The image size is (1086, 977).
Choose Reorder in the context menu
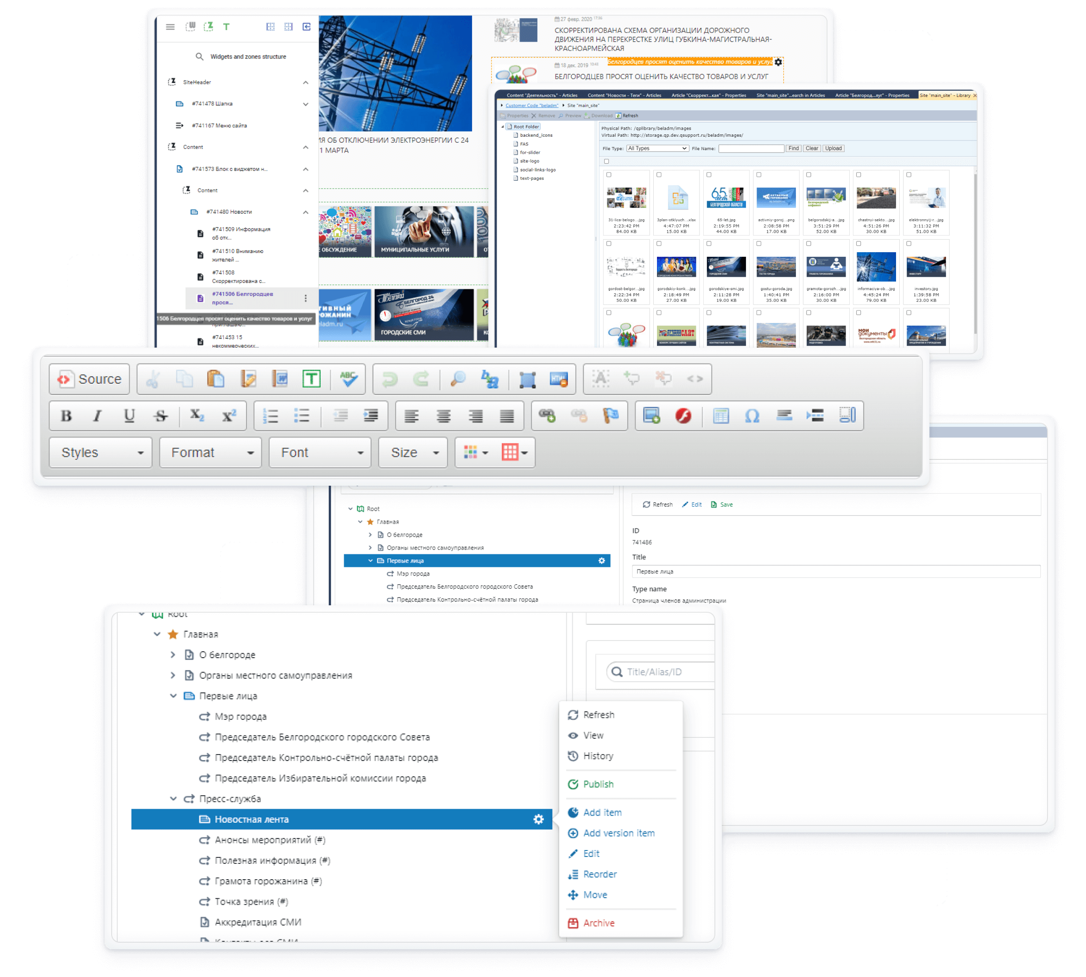pos(593,875)
